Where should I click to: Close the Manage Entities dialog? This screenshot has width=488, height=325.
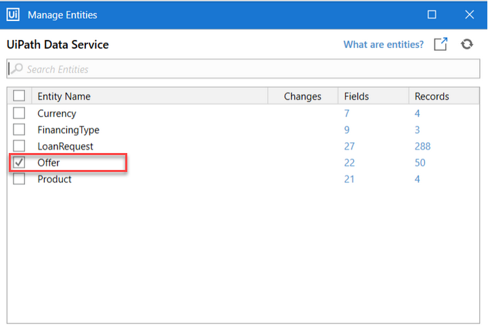coord(469,15)
